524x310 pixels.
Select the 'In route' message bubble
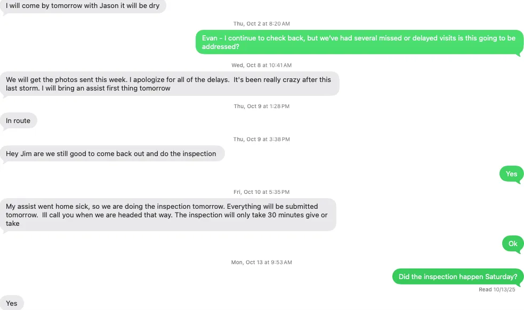click(18, 121)
